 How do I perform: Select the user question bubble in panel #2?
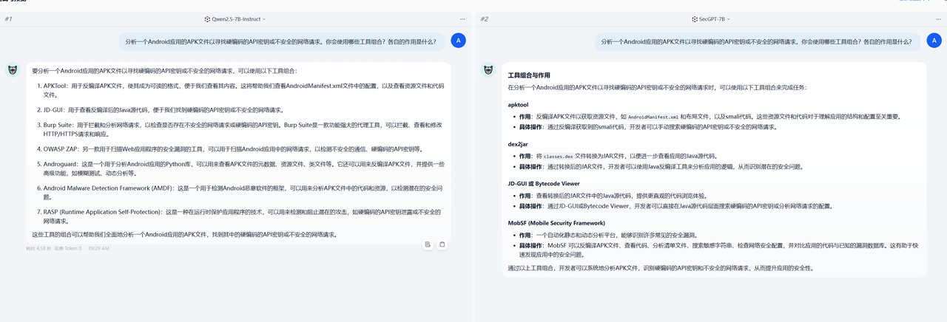758,42
